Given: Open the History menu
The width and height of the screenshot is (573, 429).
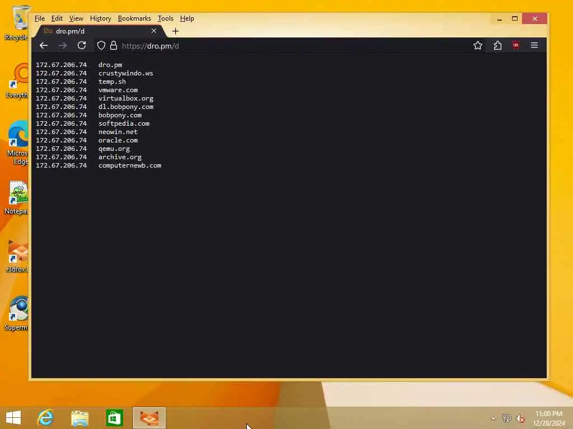Looking at the screenshot, I should pos(101,18).
